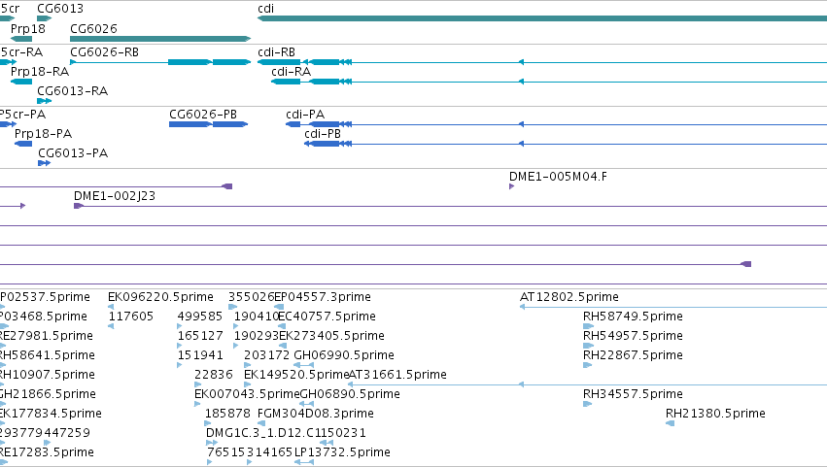The width and height of the screenshot is (827, 467).
Task: Click the AT12802.5prime EST label
Action: tap(569, 297)
